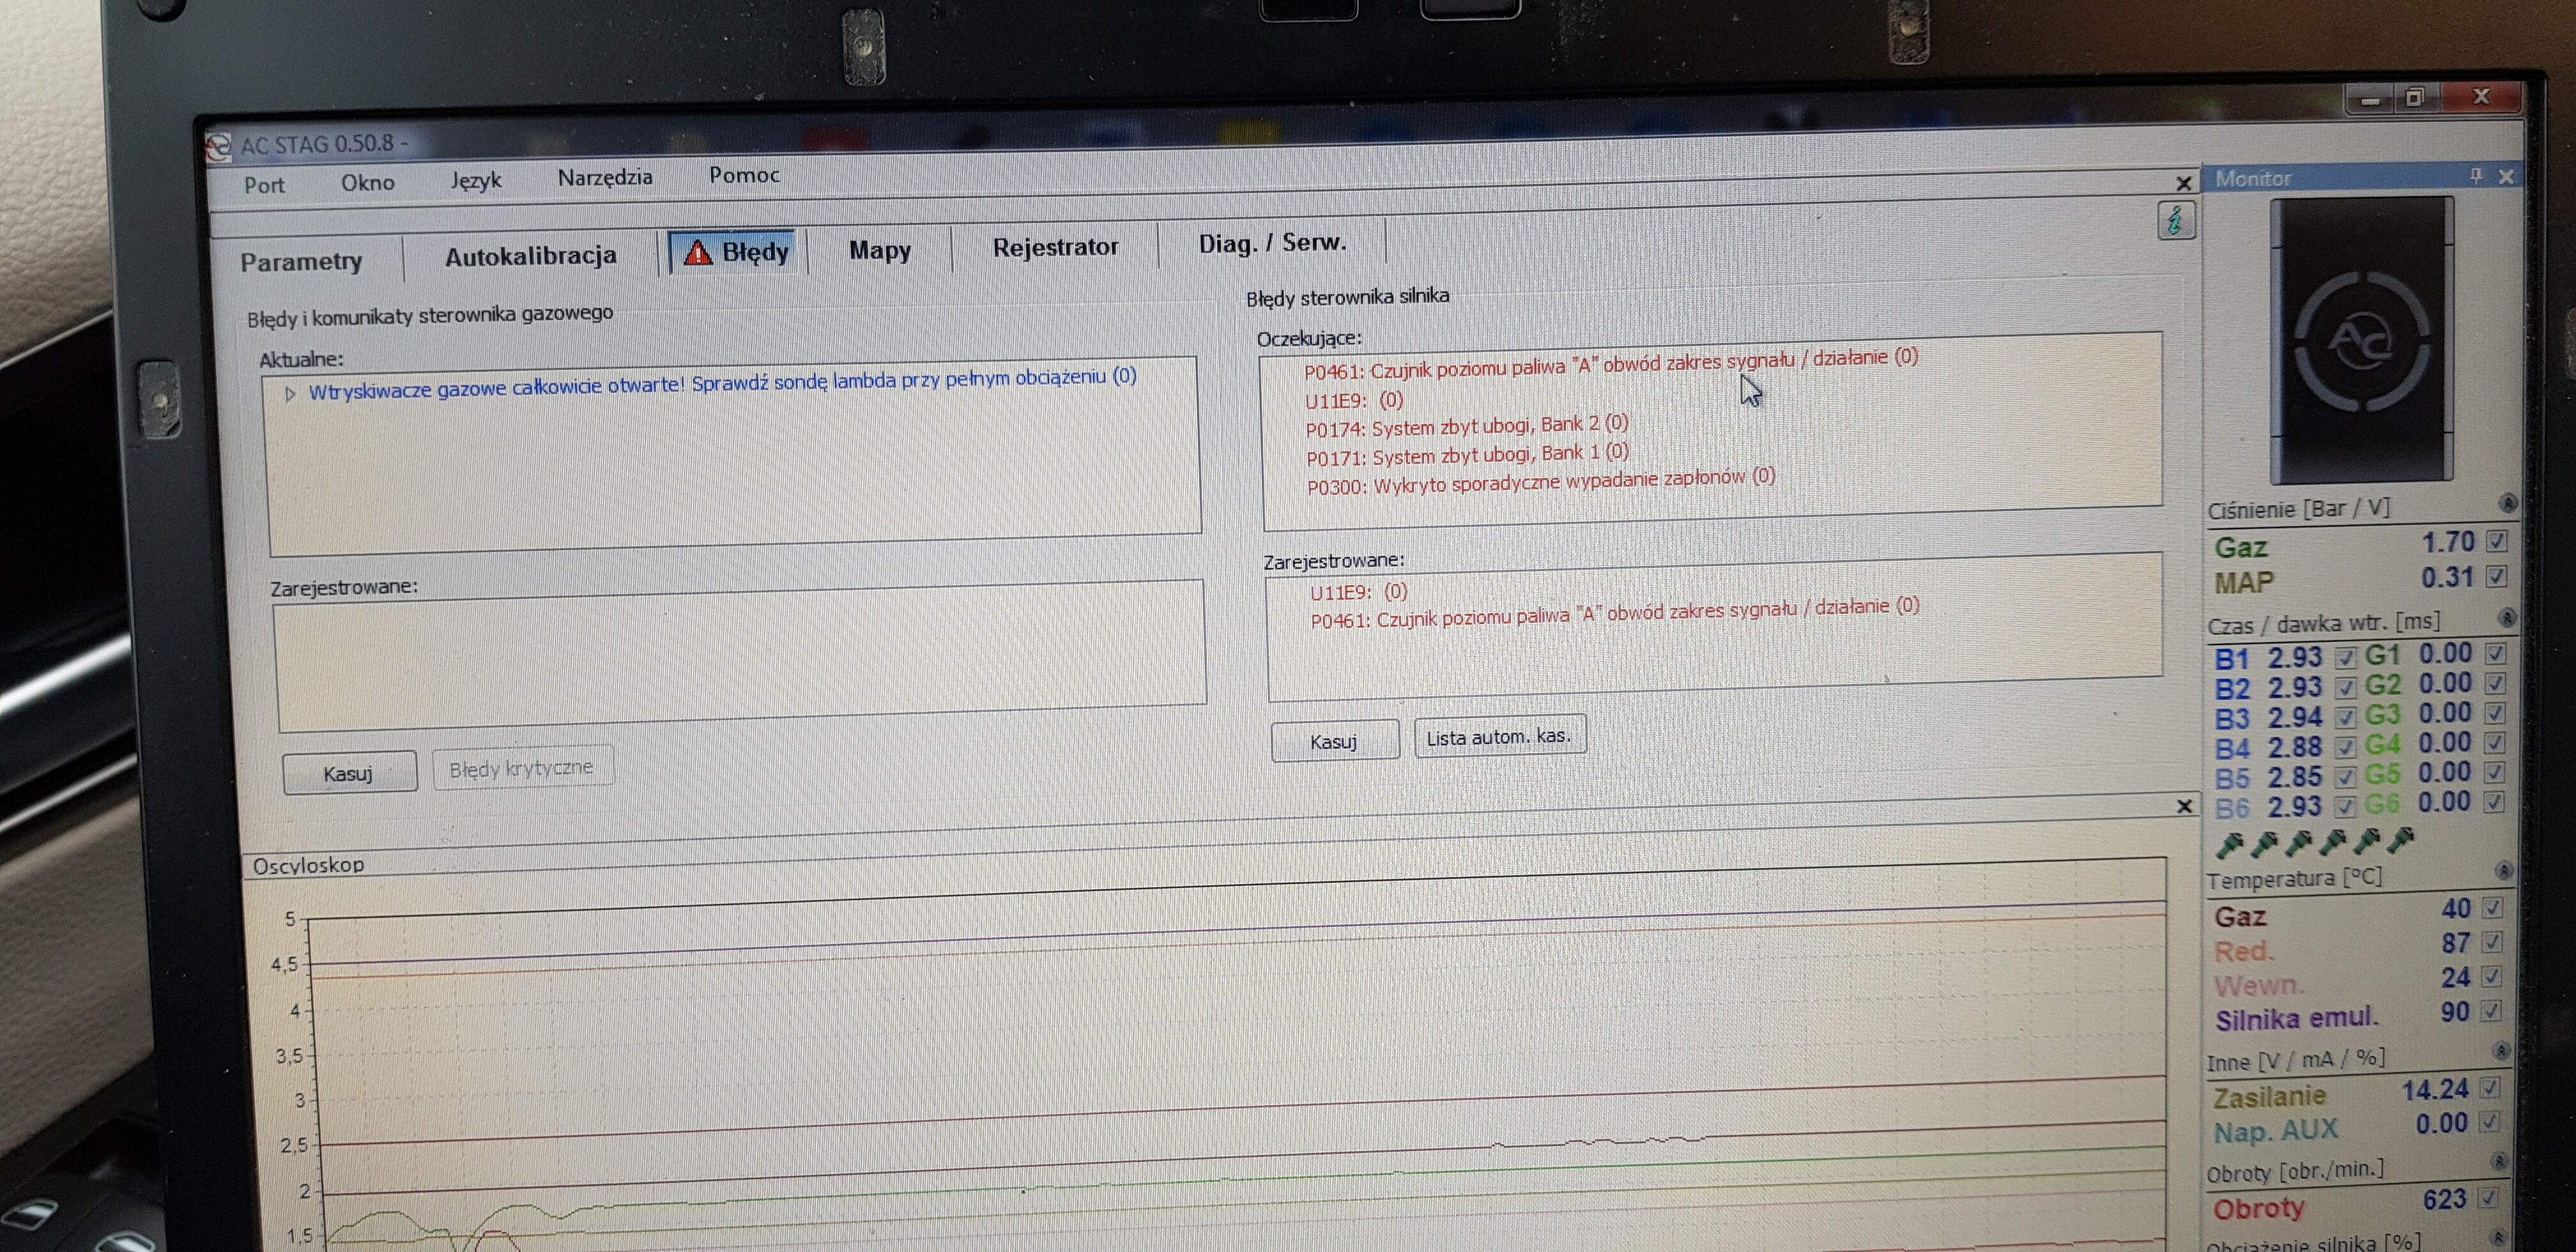
Task: Click Kasuj under gas controller errors
Action: click(x=349, y=773)
